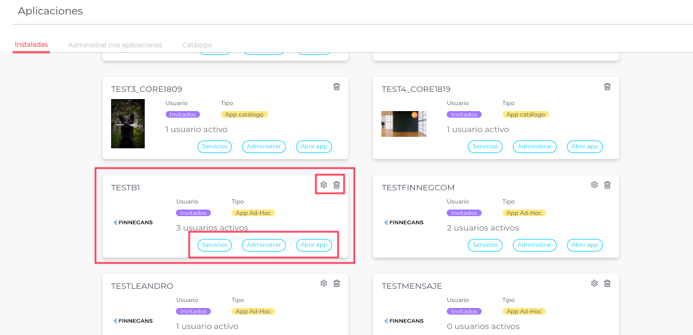This screenshot has width=693, height=335.
Task: Click Servicios button for TEST3_CORE1809
Action: (214, 146)
